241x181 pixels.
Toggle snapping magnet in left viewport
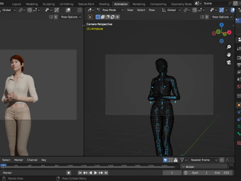(x=30, y=10)
